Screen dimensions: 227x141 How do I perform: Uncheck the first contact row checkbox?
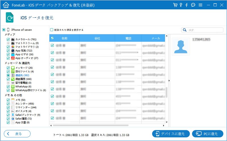[52, 45]
